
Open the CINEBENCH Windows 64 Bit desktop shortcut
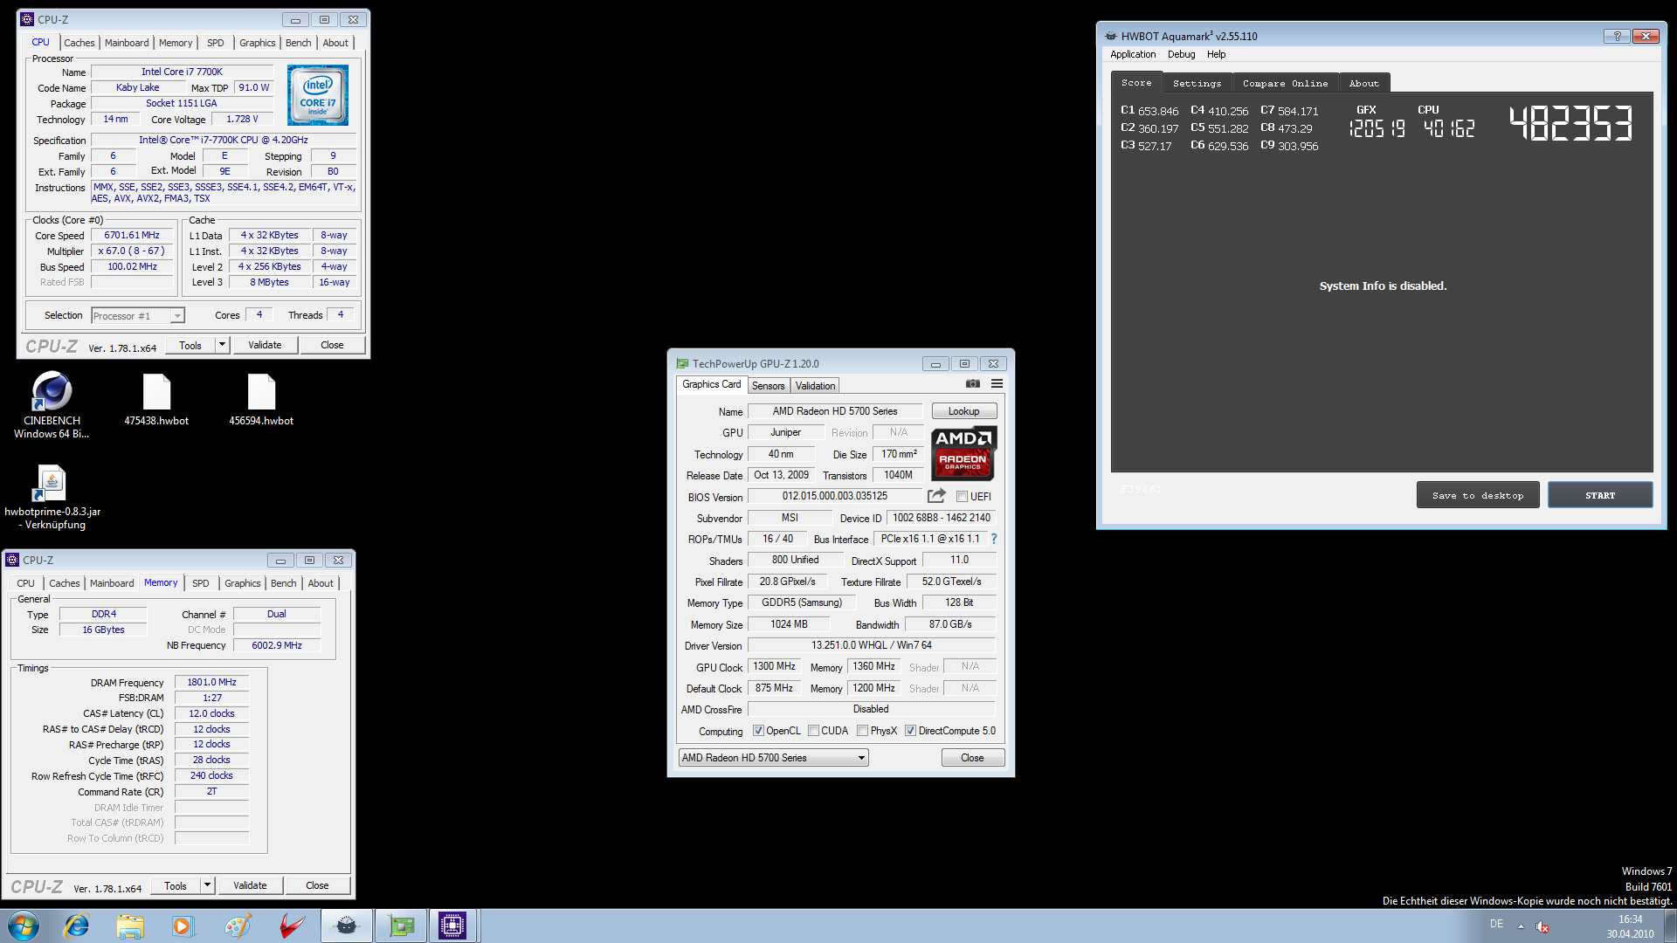pos(52,404)
